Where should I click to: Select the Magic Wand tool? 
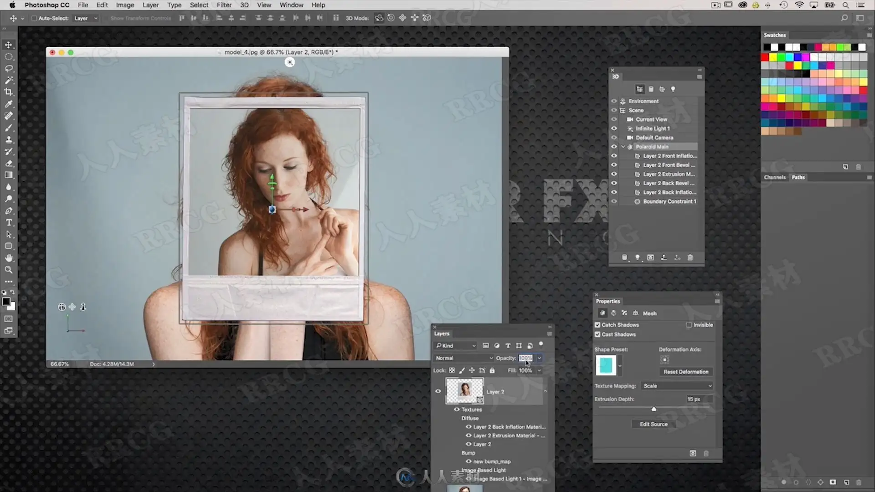9,80
